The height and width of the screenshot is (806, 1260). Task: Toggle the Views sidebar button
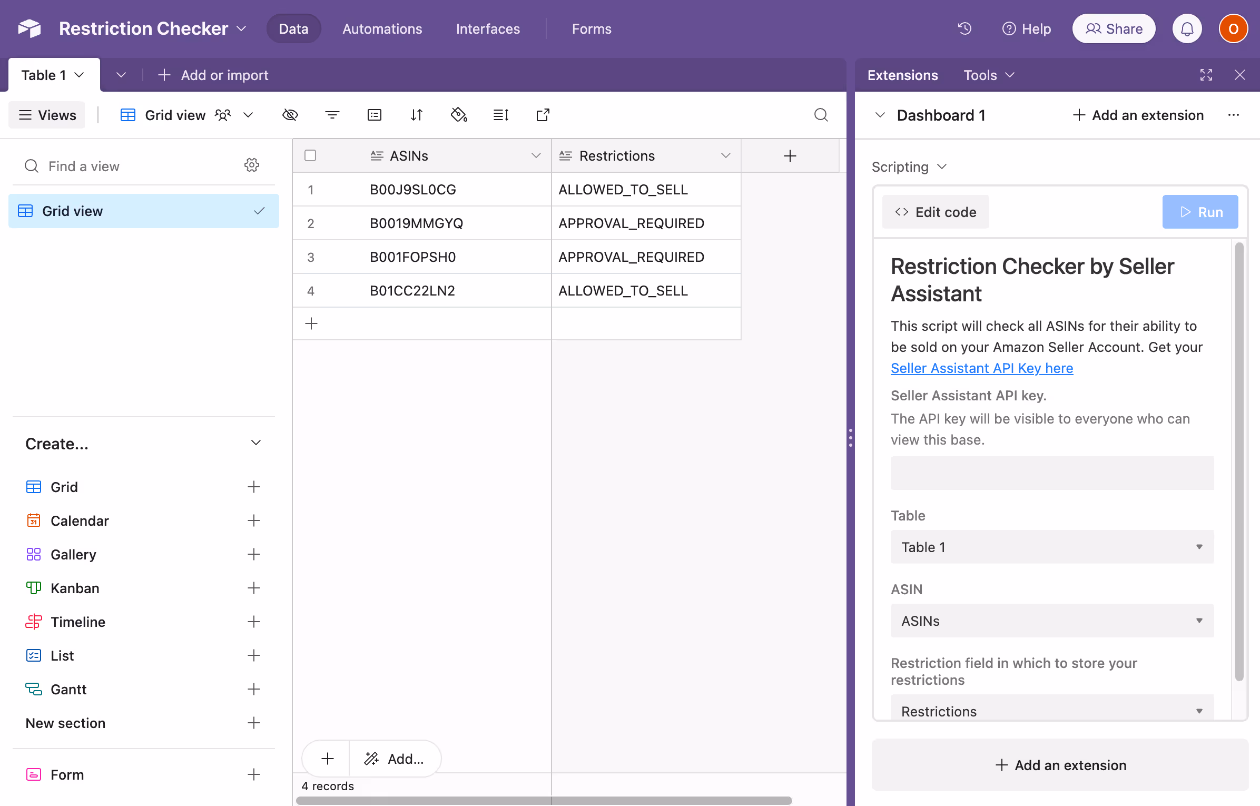(x=47, y=115)
